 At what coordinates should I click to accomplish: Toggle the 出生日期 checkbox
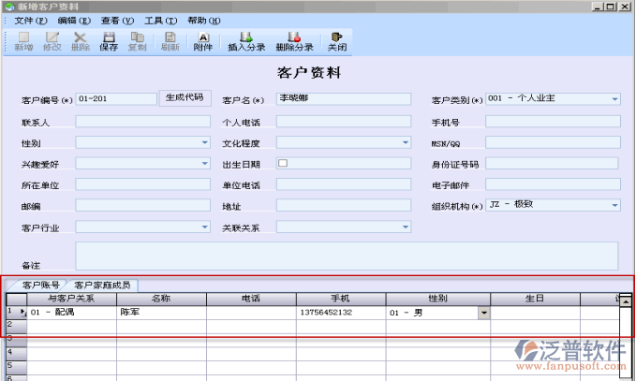click(283, 163)
